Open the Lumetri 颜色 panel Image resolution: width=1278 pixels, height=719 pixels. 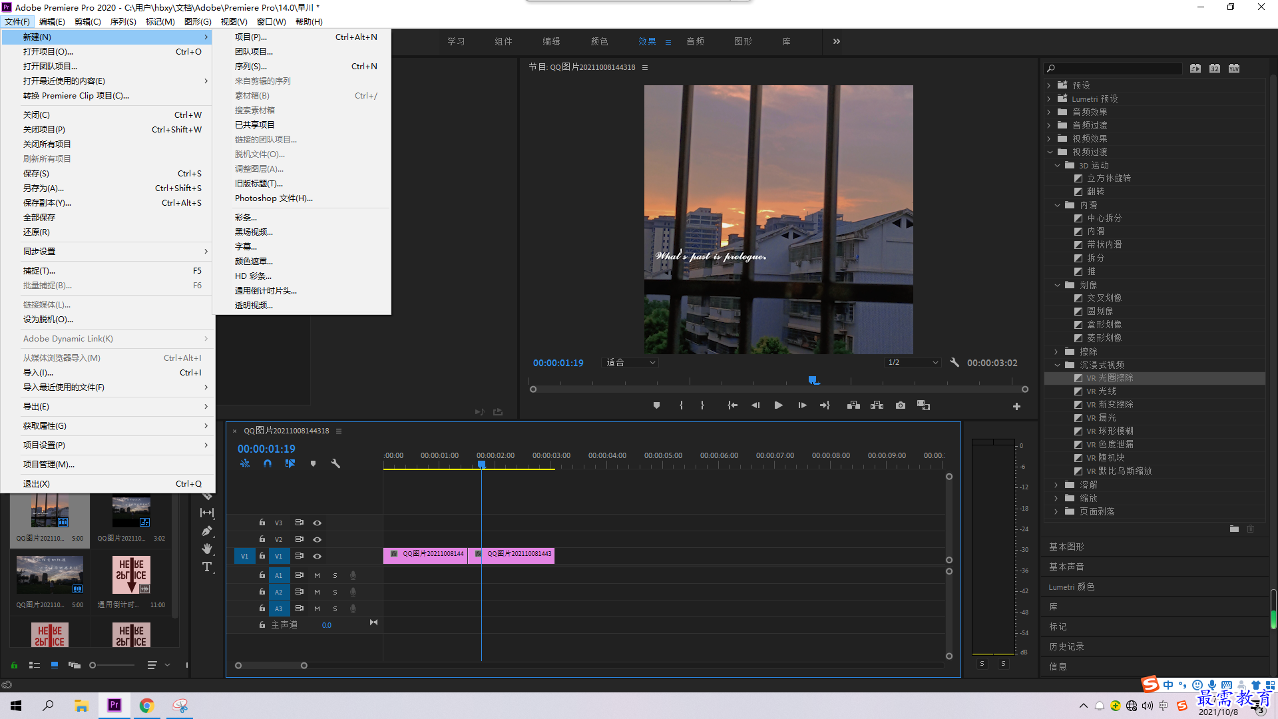tap(1071, 587)
